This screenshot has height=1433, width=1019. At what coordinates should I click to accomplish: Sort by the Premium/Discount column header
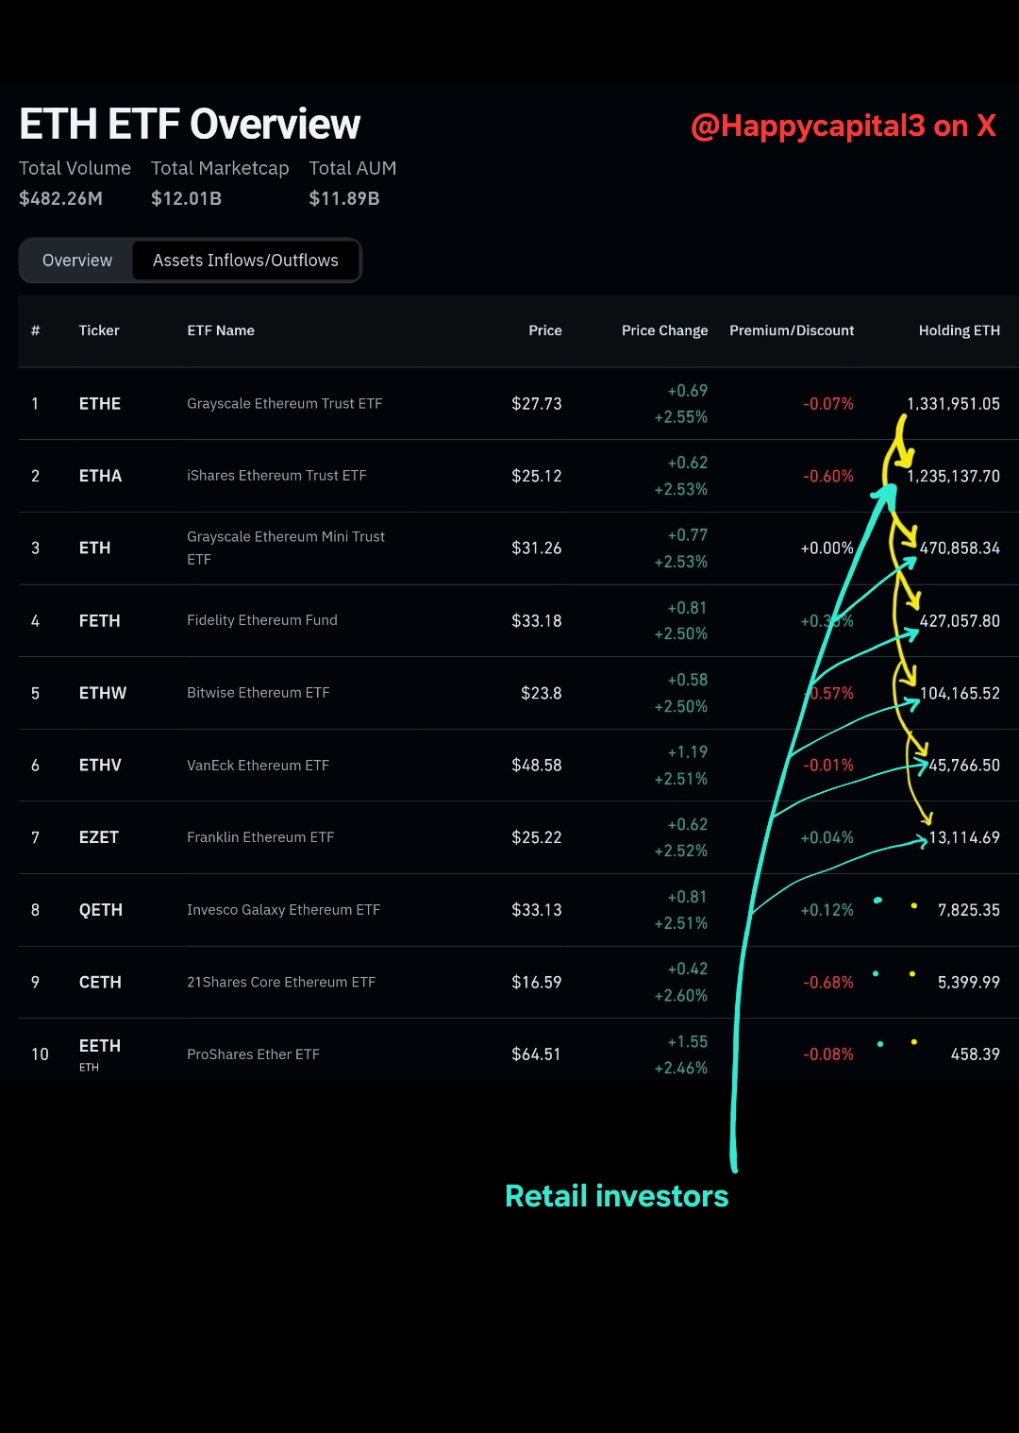[792, 330]
